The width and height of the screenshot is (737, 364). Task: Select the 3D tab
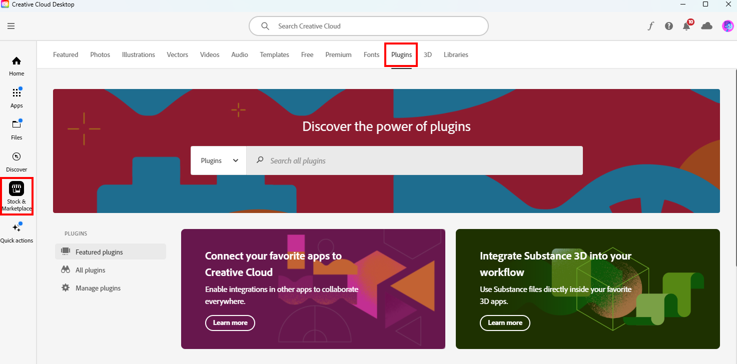point(428,54)
